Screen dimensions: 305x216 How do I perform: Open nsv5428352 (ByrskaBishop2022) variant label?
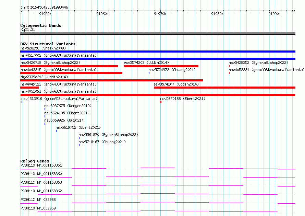258,62
